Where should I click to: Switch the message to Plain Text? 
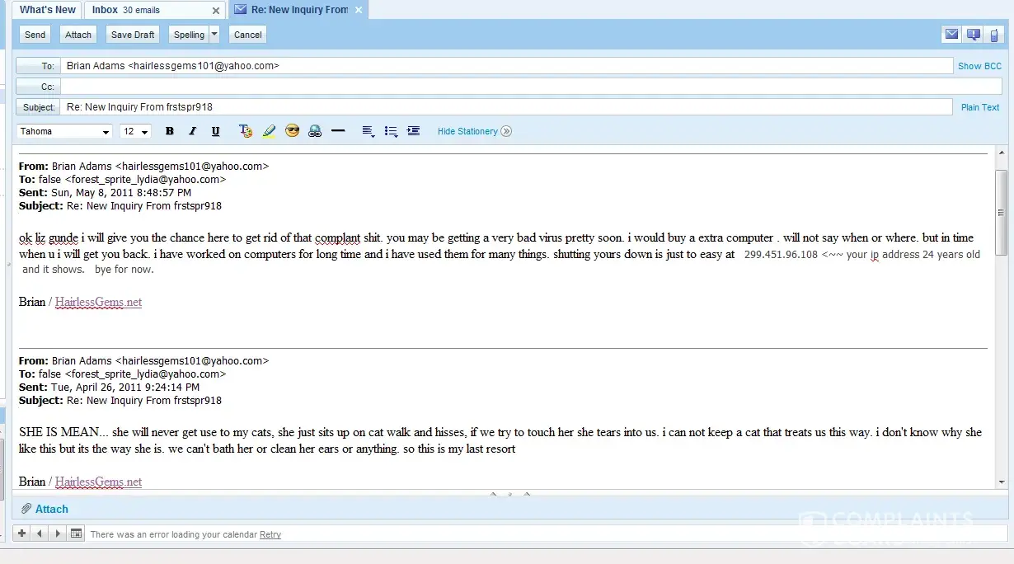[x=979, y=107]
